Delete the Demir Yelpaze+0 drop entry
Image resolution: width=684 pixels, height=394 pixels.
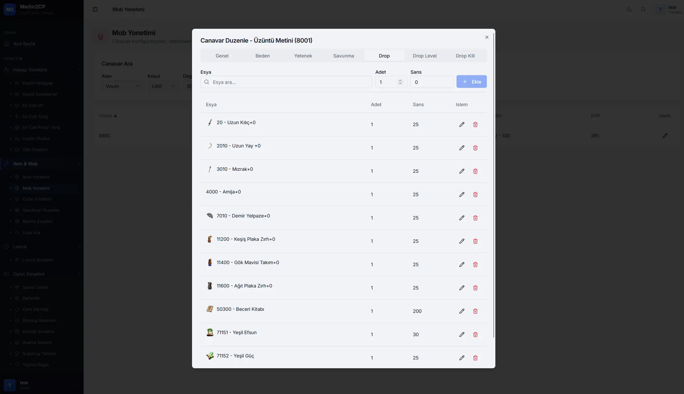click(475, 218)
